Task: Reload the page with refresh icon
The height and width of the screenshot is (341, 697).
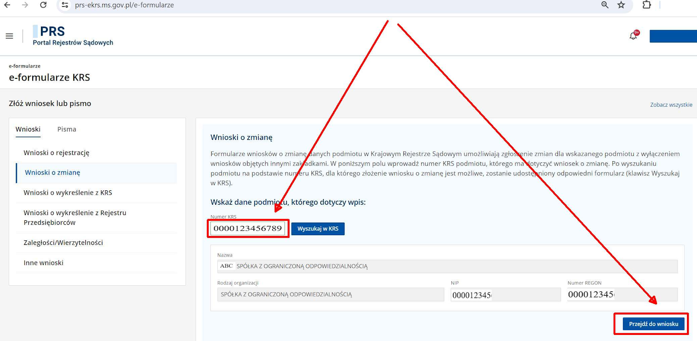Action: pos(43,5)
